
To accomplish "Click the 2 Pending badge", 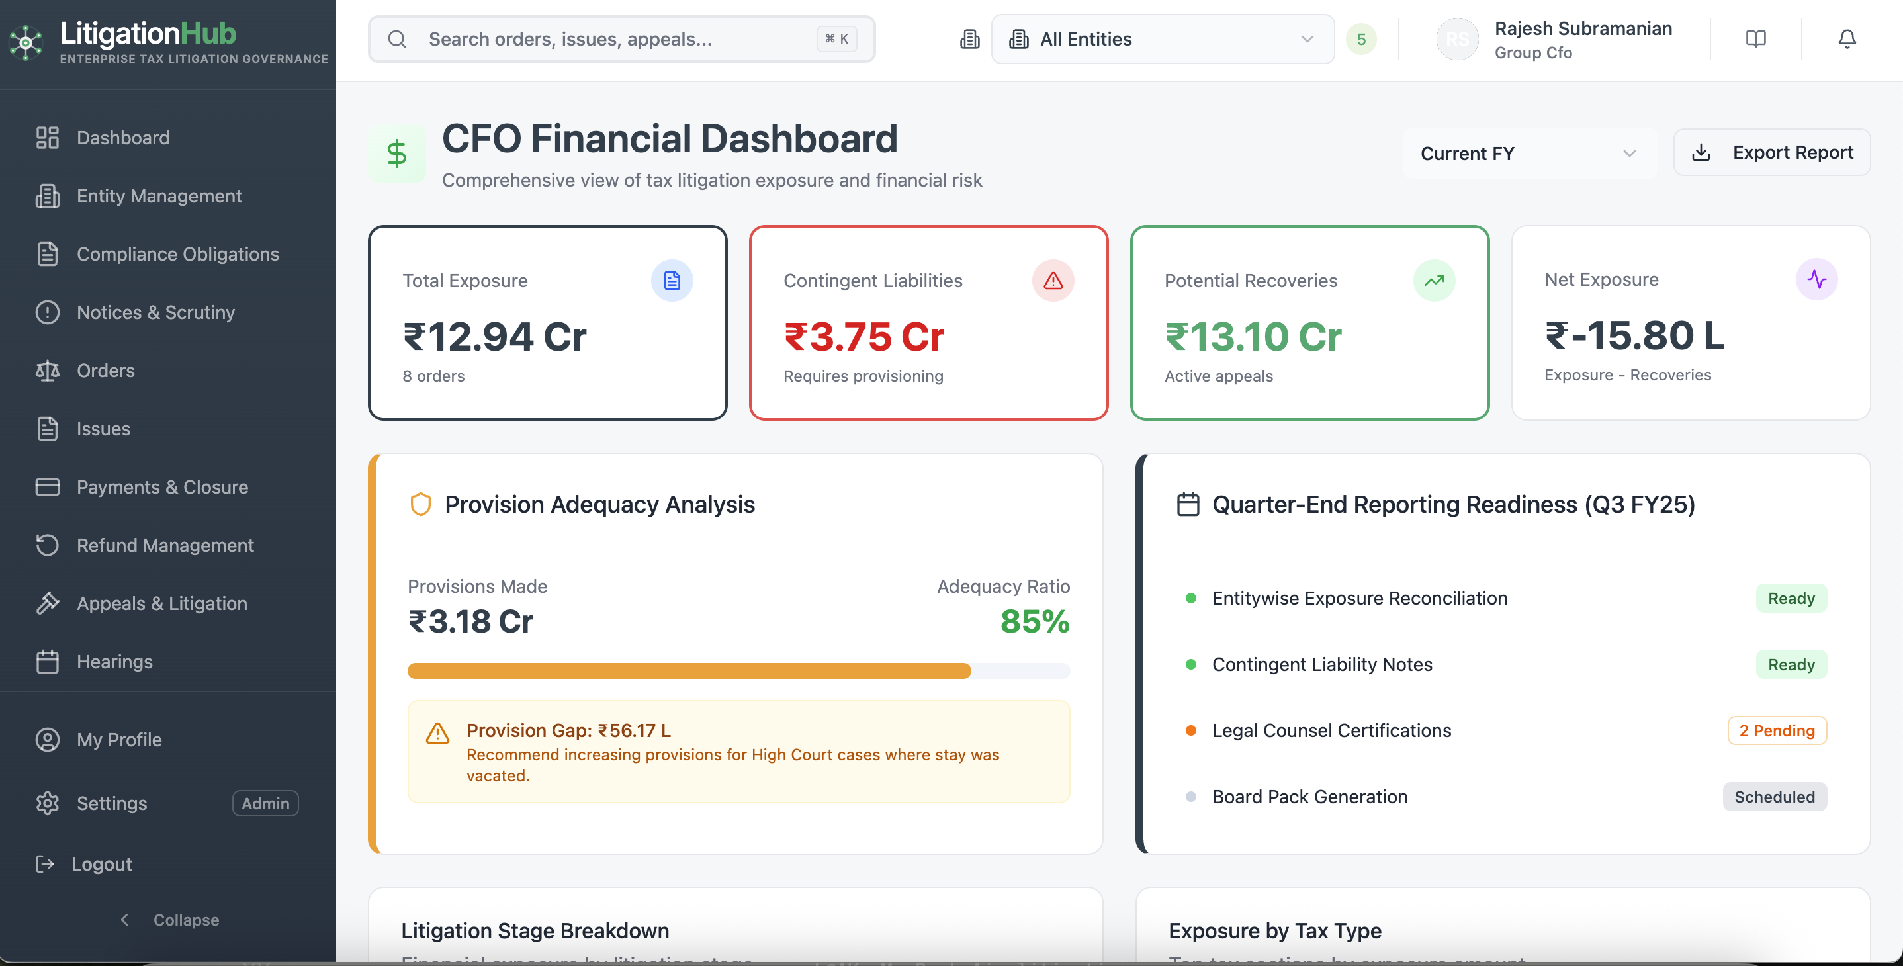I will (1777, 730).
